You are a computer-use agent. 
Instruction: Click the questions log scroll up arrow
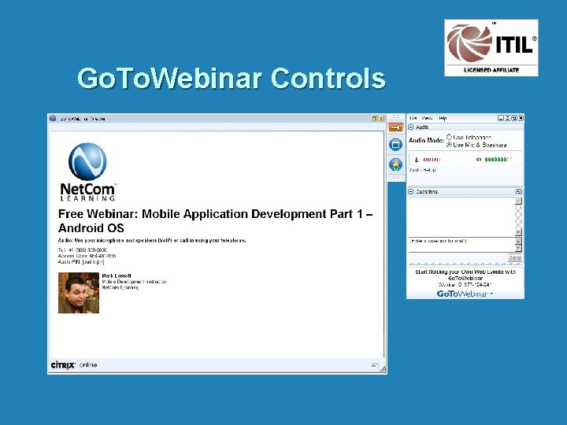pos(518,201)
